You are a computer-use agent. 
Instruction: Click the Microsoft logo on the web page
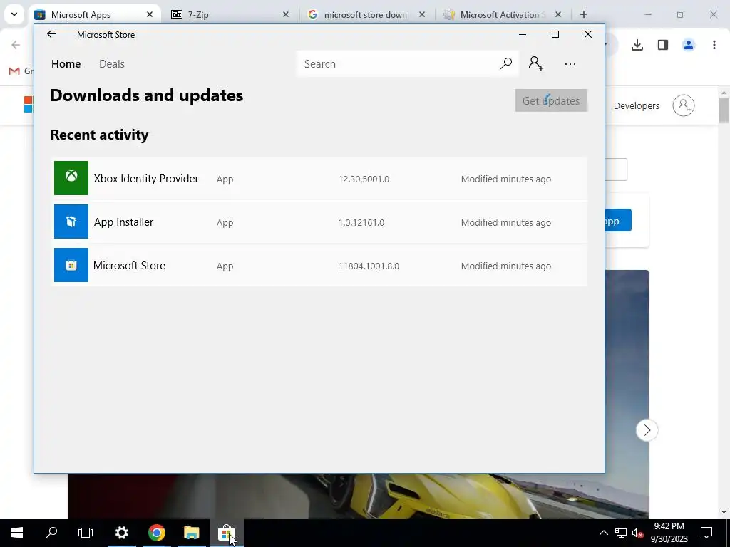[x=28, y=104]
